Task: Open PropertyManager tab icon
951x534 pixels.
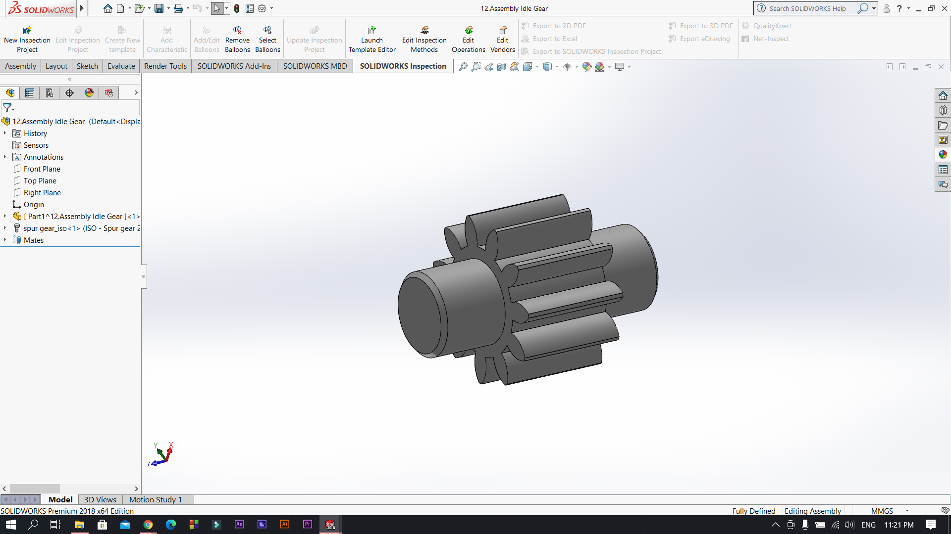Action: [30, 92]
